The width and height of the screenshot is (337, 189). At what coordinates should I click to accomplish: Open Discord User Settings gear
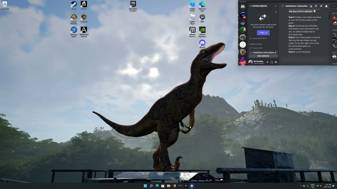click(x=276, y=62)
